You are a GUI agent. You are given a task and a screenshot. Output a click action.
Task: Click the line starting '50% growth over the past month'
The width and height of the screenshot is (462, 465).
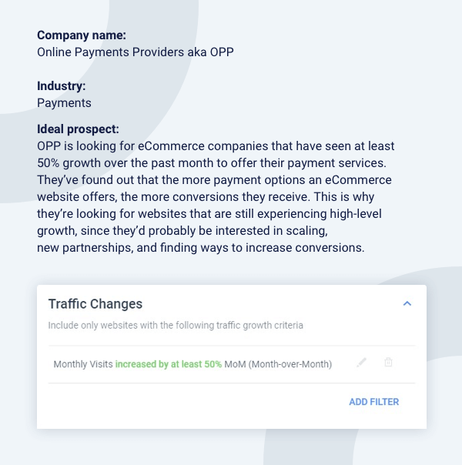click(211, 163)
